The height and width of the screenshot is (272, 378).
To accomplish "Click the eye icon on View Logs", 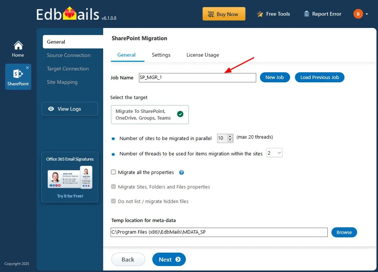I will [x=51, y=109].
